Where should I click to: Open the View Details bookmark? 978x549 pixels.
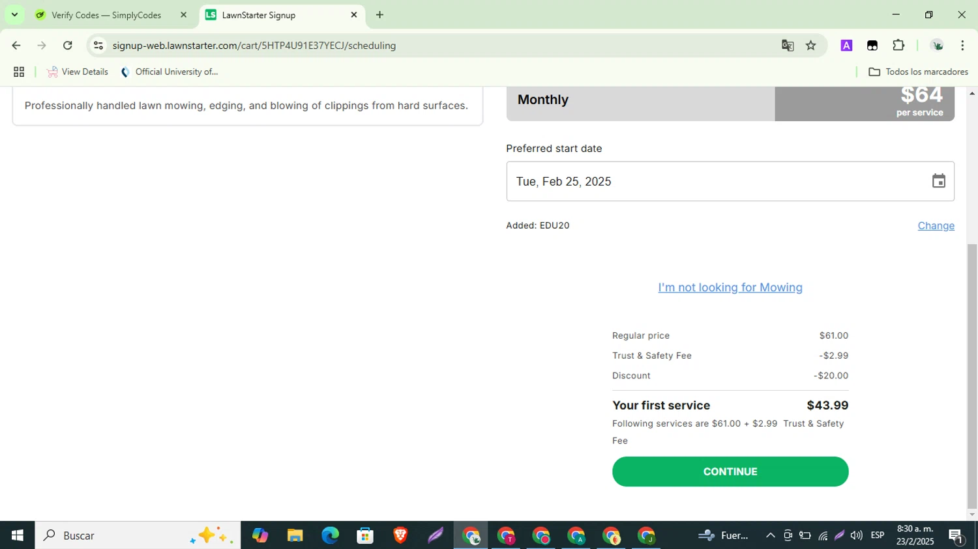click(78, 72)
